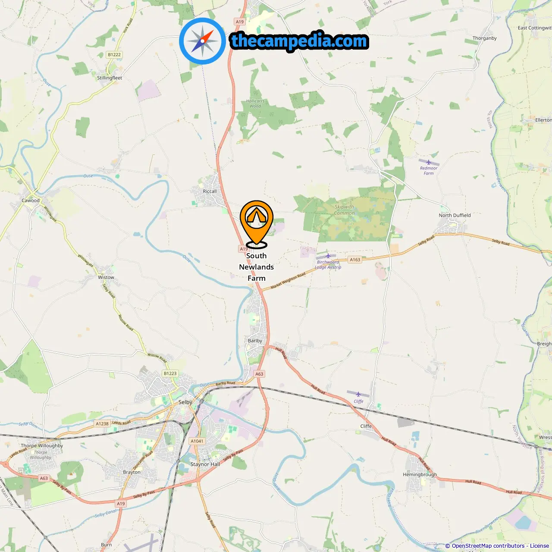Open the License link
552x552 pixels.
[539, 546]
